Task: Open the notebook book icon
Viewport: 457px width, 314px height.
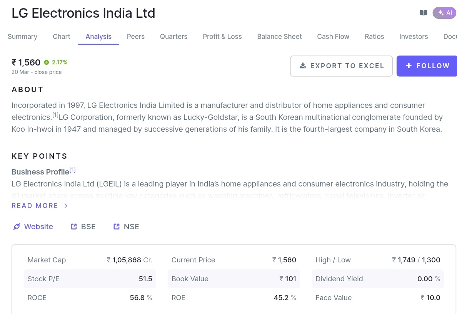Action: click(x=423, y=13)
